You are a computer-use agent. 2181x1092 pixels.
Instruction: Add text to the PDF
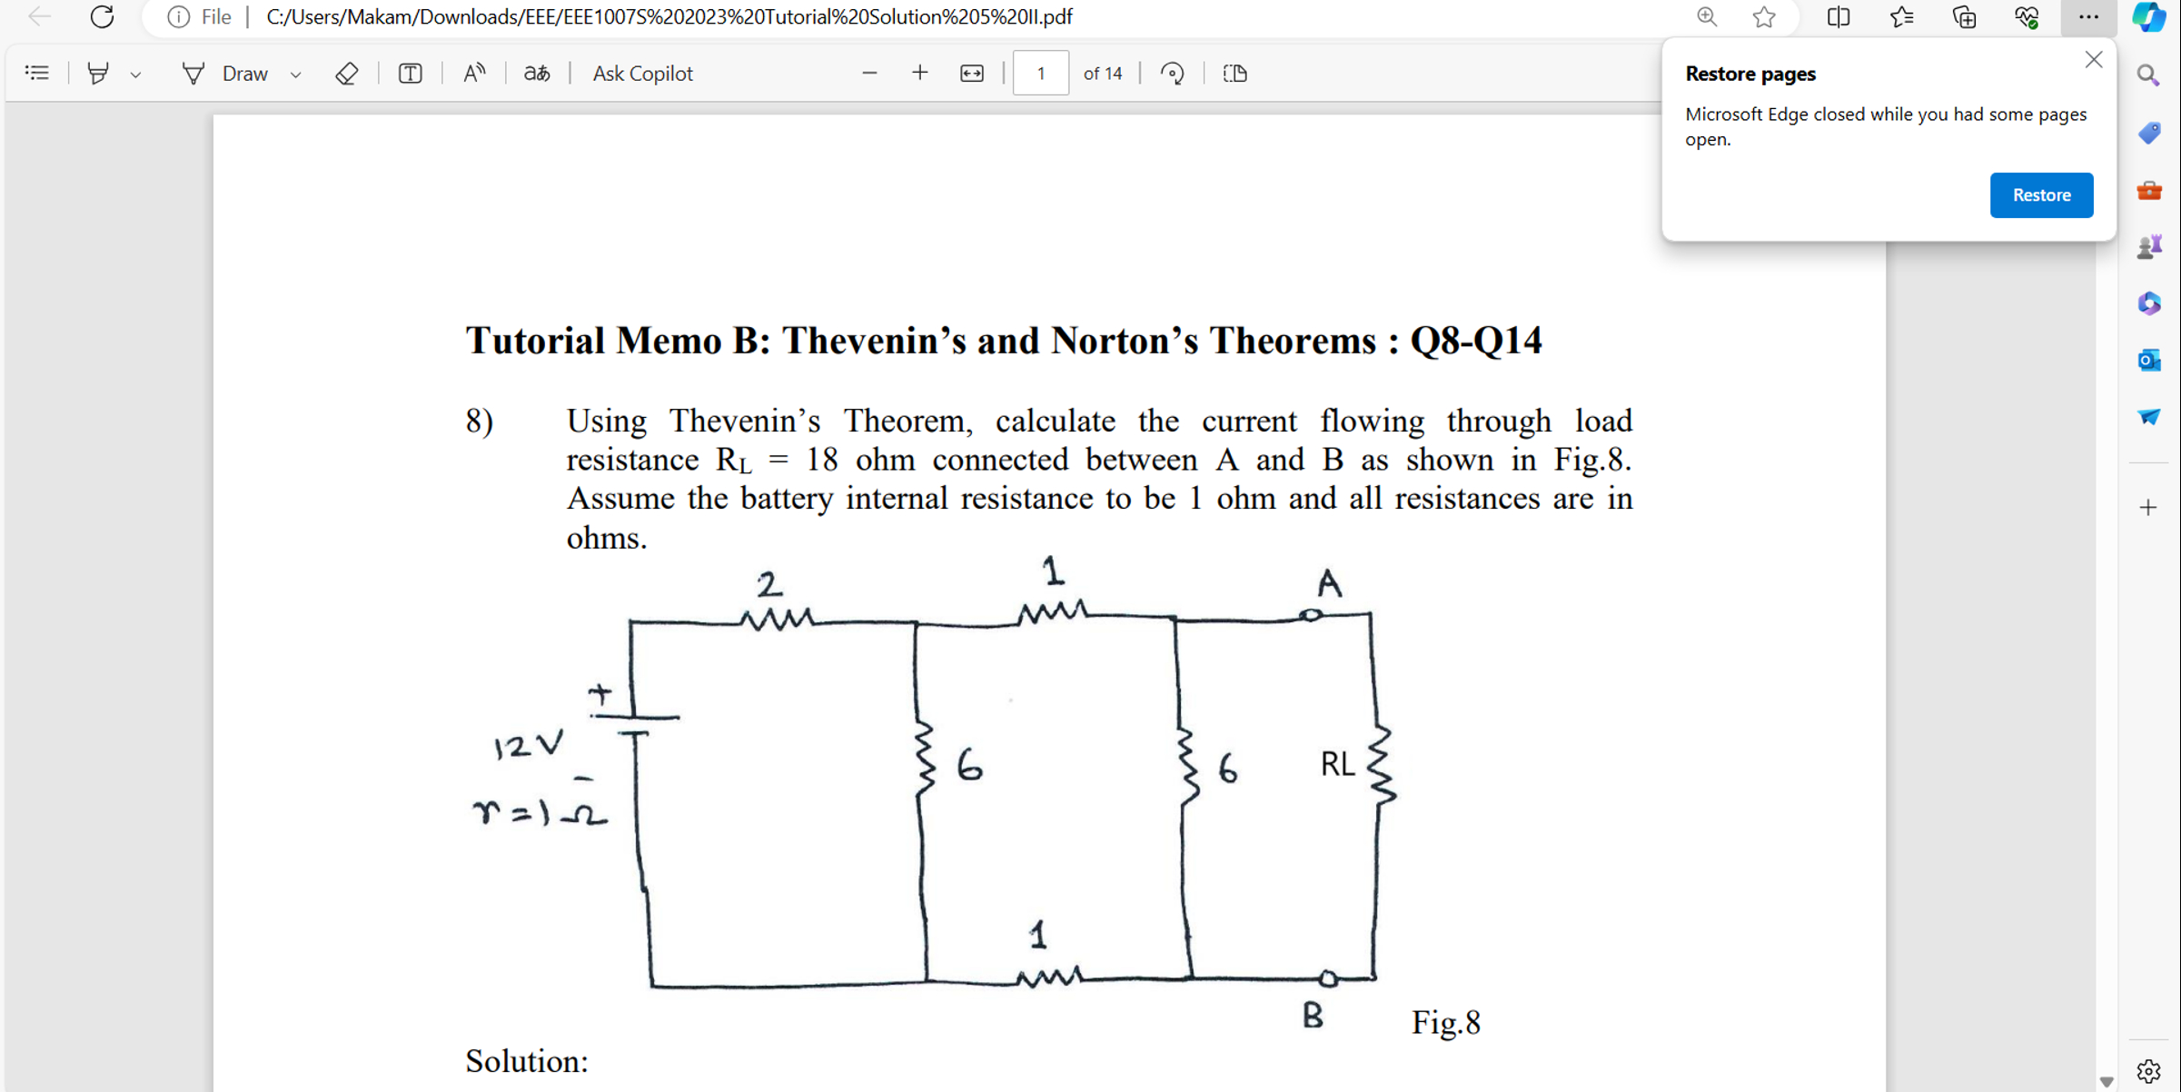[410, 73]
